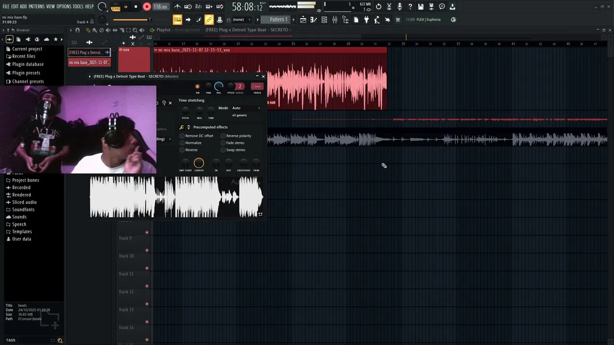The width and height of the screenshot is (614, 345).
Task: Open the Mixer toolbar icon
Action: [x=335, y=20]
